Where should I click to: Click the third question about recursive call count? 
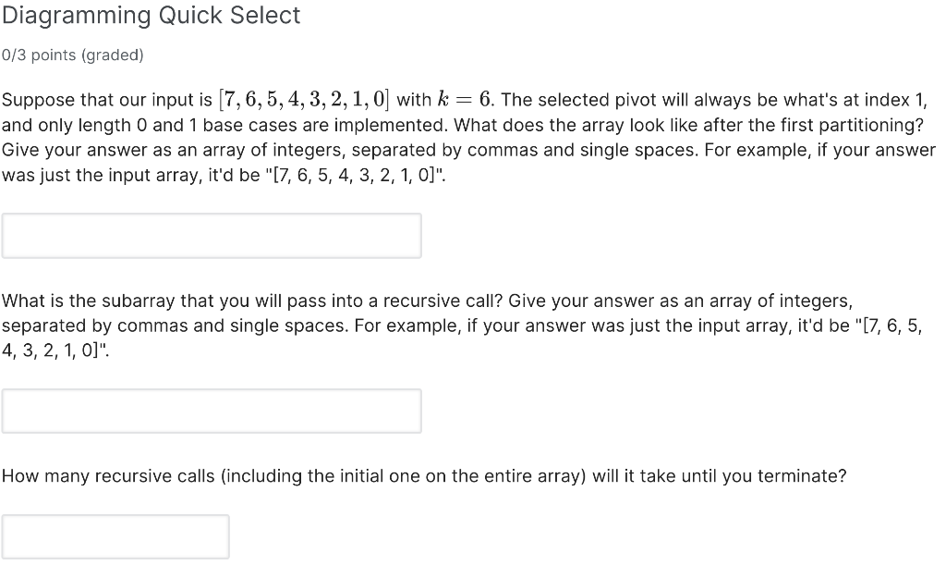coord(423,476)
